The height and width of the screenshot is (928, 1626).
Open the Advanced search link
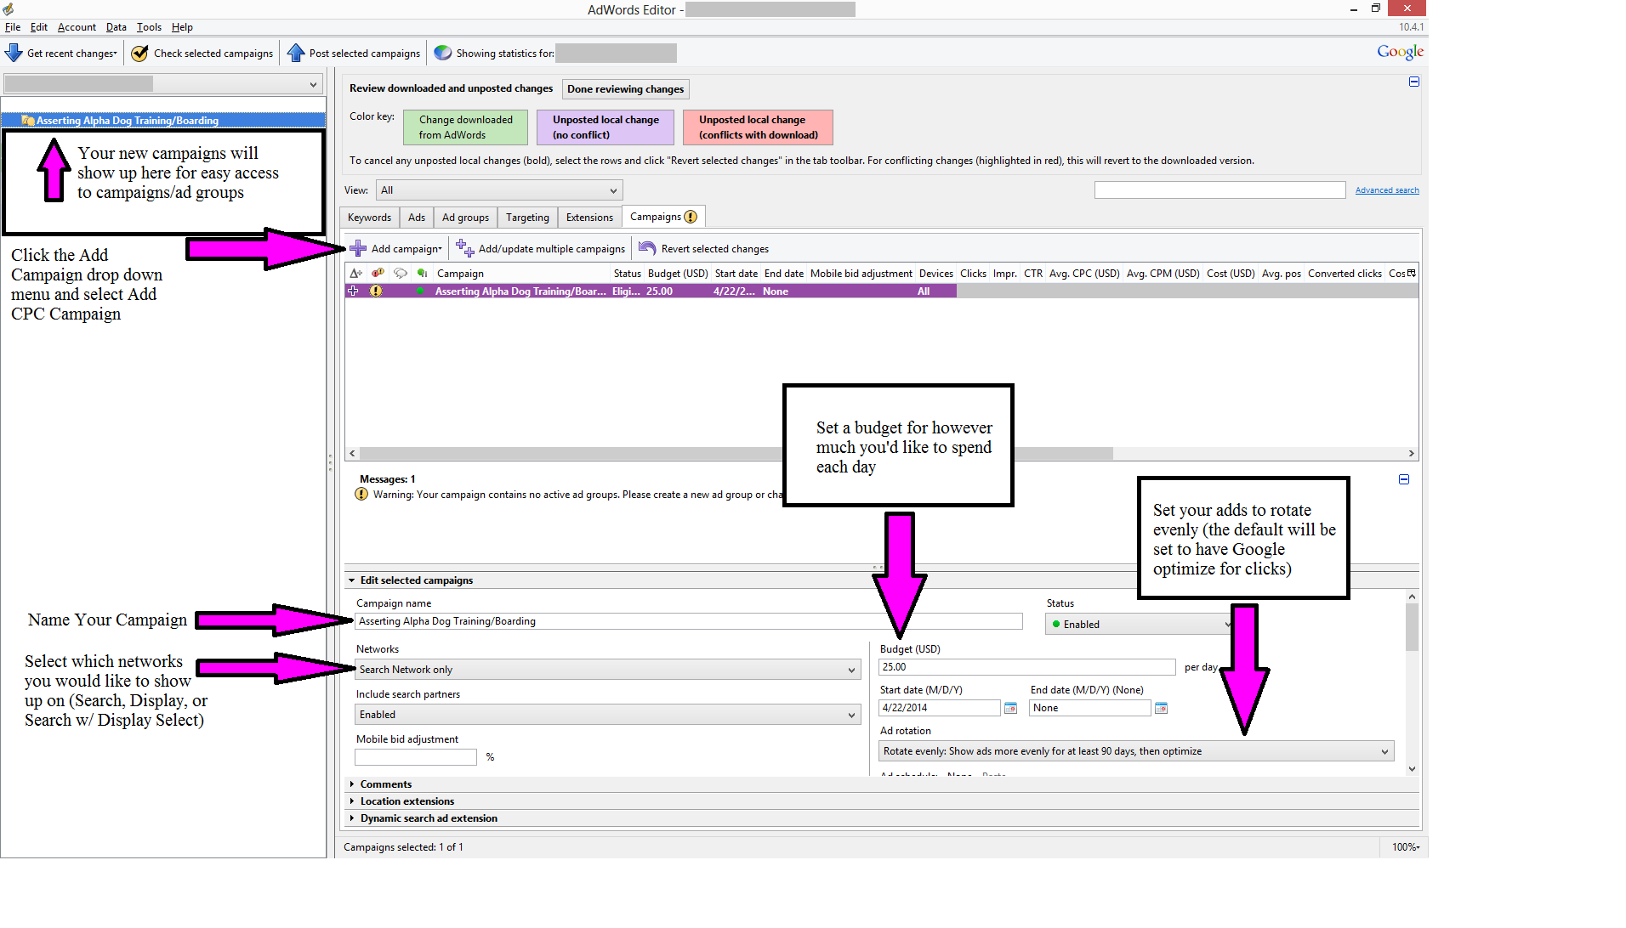(1387, 190)
